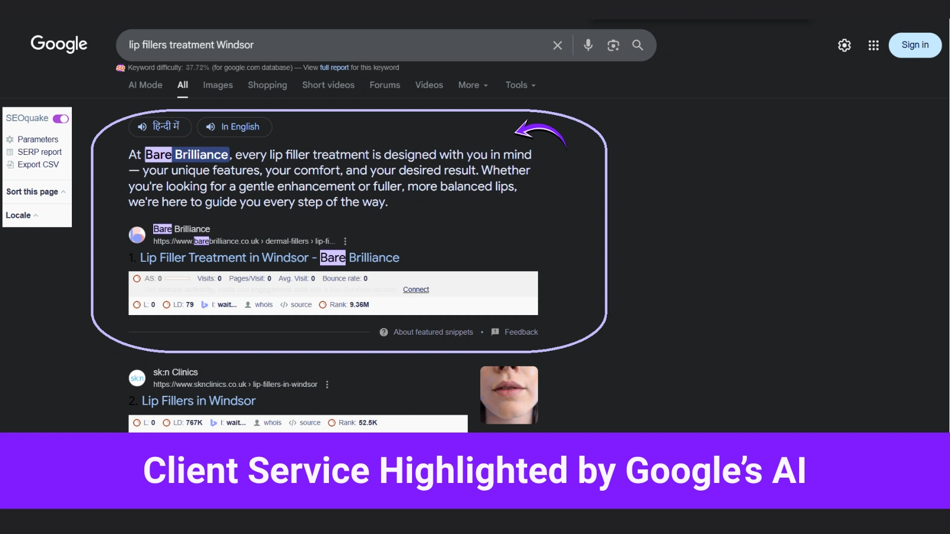Open the SEOquake SERP report

(x=39, y=151)
